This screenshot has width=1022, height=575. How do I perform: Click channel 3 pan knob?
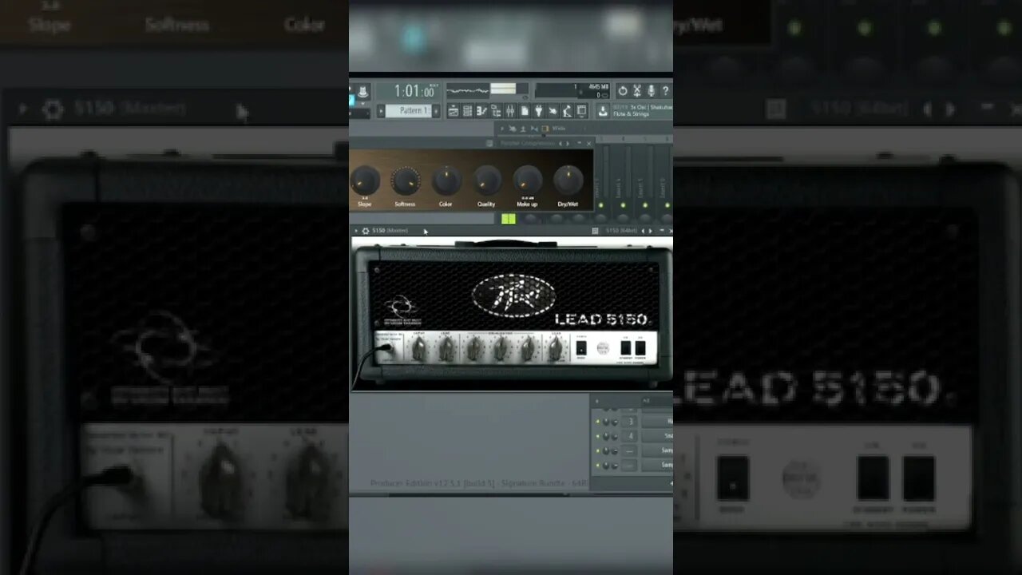pos(606,422)
